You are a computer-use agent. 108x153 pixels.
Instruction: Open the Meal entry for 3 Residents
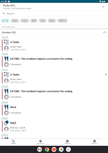pos(54,110)
